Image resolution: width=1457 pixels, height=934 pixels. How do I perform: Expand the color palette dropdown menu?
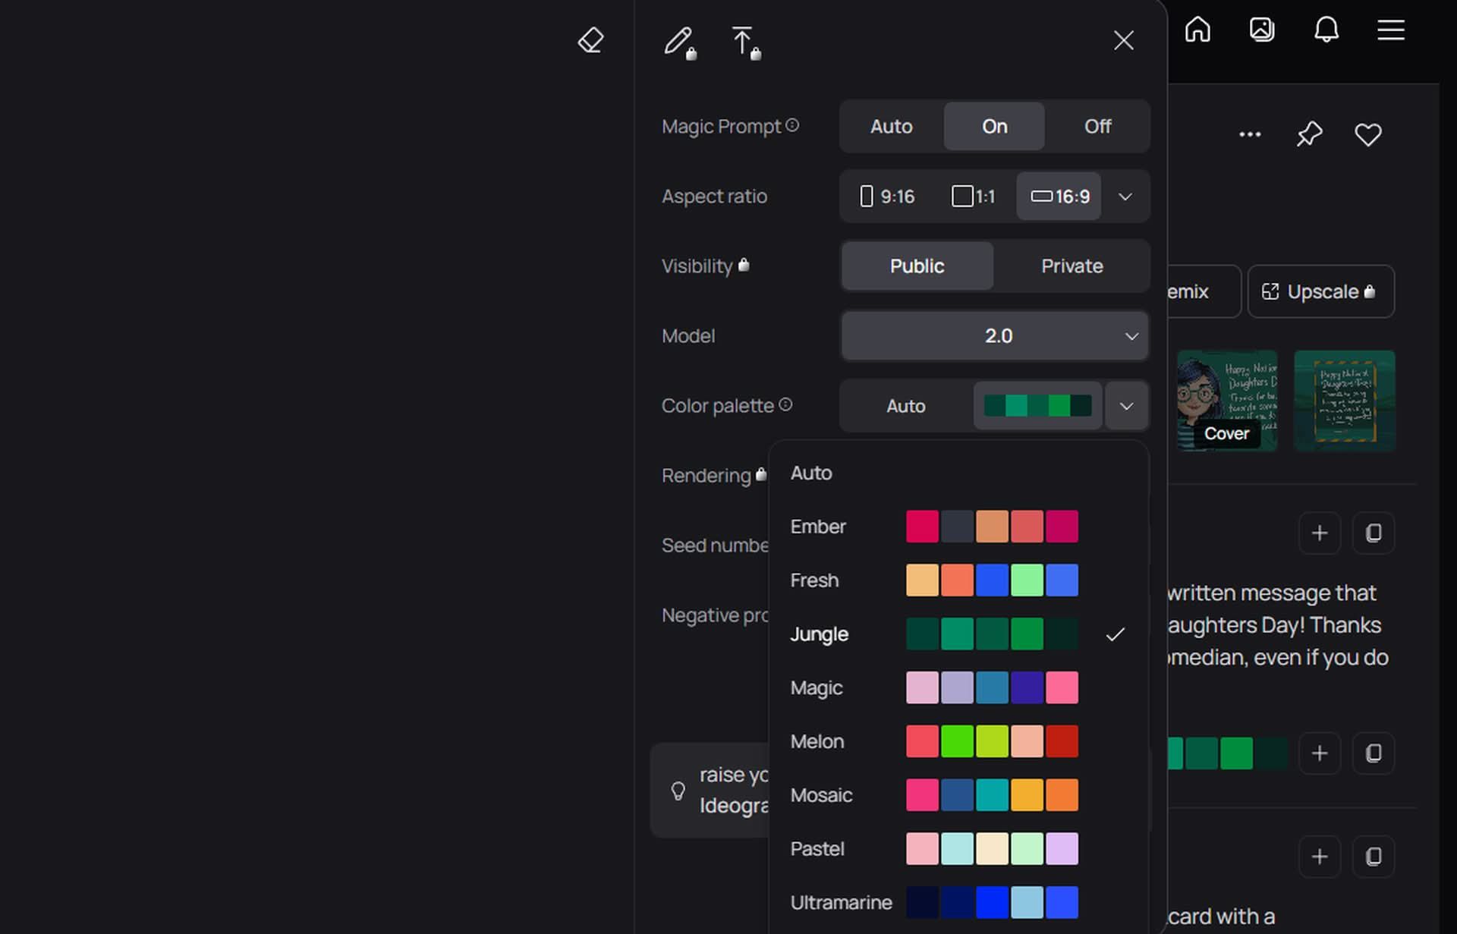pos(1125,405)
